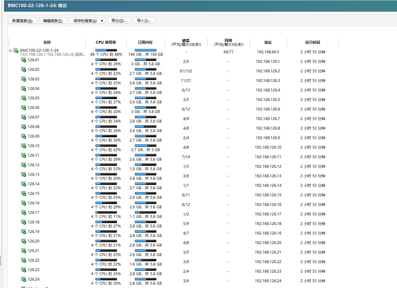Click the memory usage bar for BMC100-22-126-1-24
The height and width of the screenshot is (288, 397).
[x=146, y=50]
